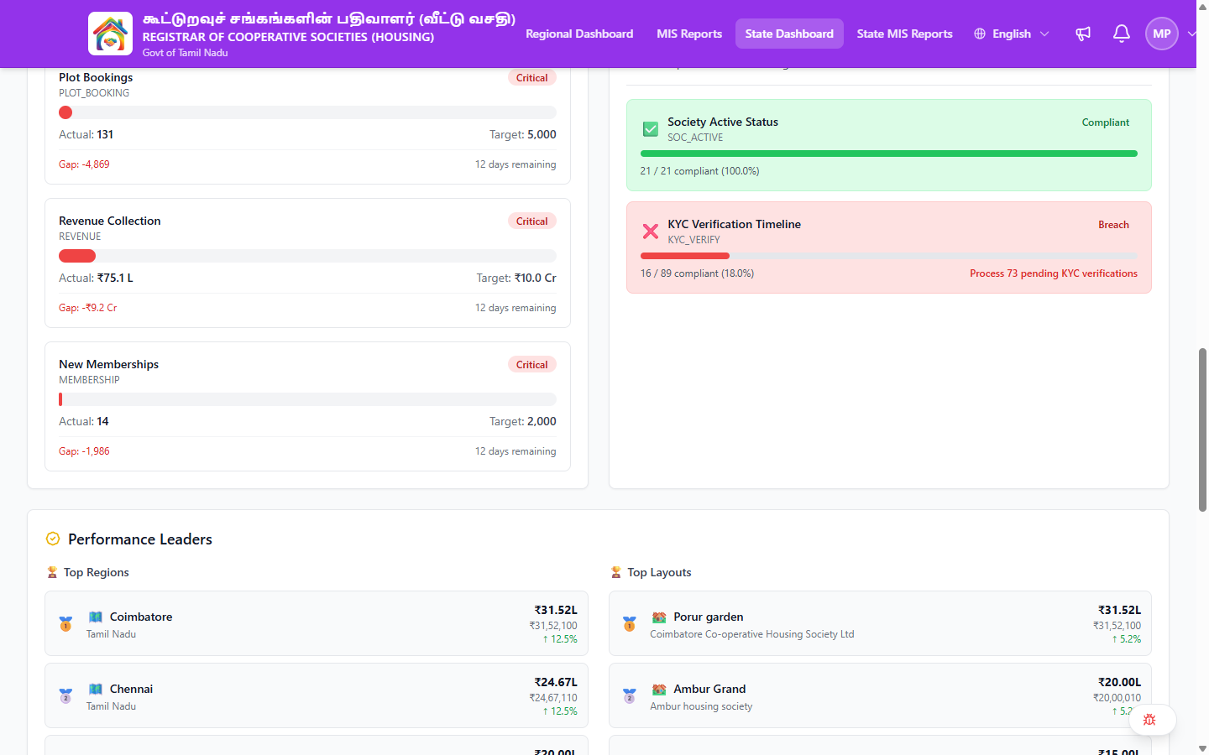
Task: Select the State Dashboard tab
Action: click(x=789, y=34)
